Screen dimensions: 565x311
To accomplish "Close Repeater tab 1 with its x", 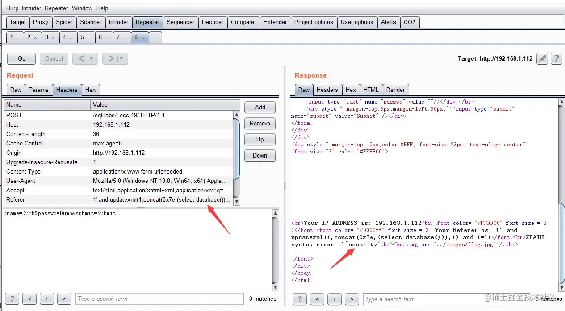I will point(18,37).
